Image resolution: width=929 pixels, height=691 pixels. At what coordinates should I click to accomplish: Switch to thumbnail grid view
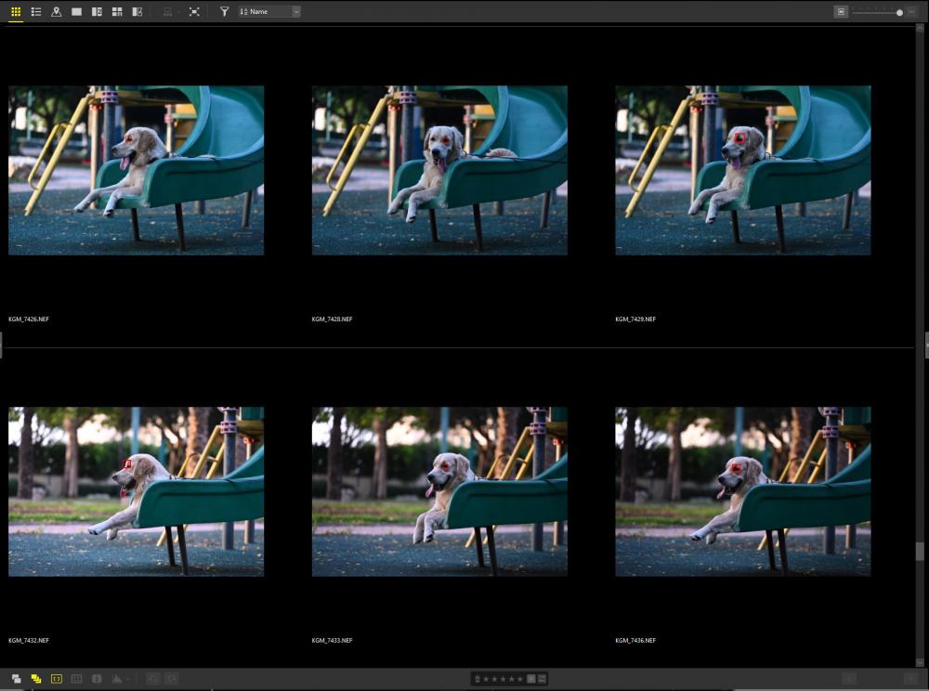click(x=16, y=12)
